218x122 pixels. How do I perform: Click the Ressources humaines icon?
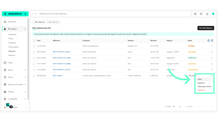5,84
